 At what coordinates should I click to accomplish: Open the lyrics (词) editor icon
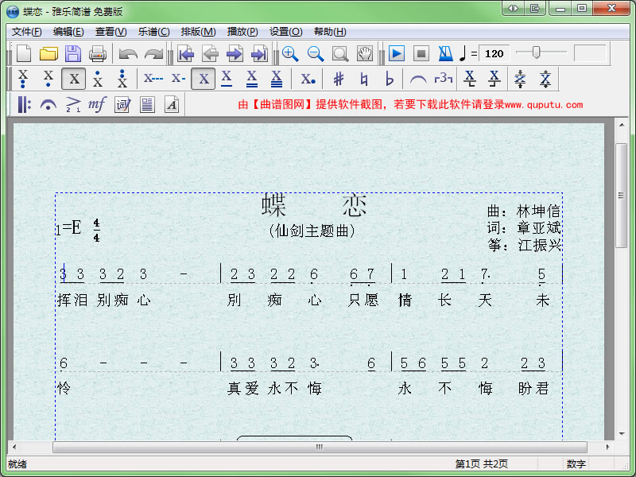(x=122, y=105)
